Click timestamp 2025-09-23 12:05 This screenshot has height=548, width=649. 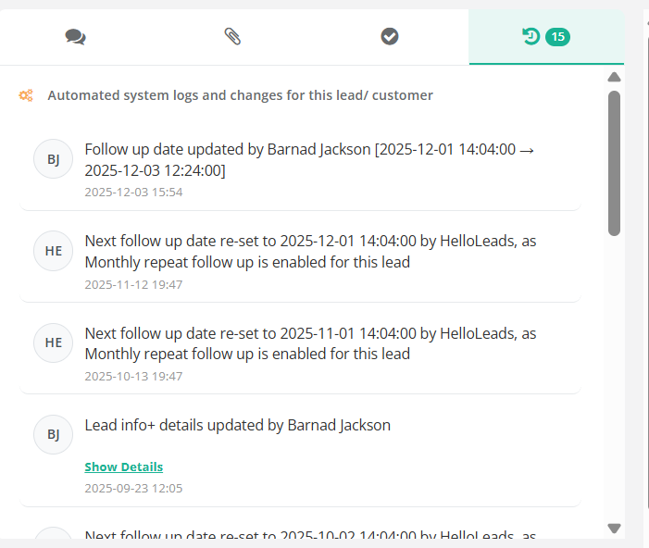click(x=133, y=489)
